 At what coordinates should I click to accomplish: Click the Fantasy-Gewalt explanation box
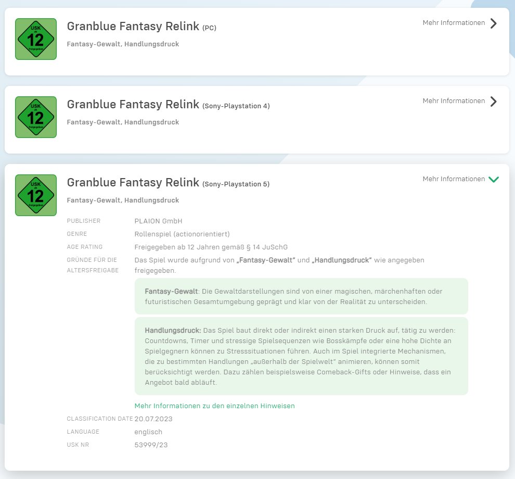click(301, 296)
